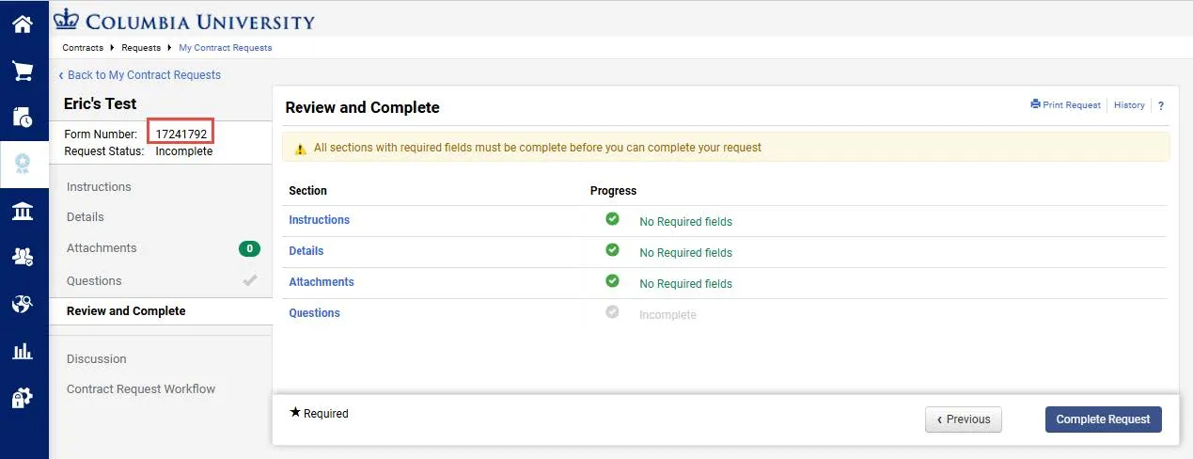The width and height of the screenshot is (1193, 459).
Task: Click the Complete Request button
Action: tap(1104, 419)
